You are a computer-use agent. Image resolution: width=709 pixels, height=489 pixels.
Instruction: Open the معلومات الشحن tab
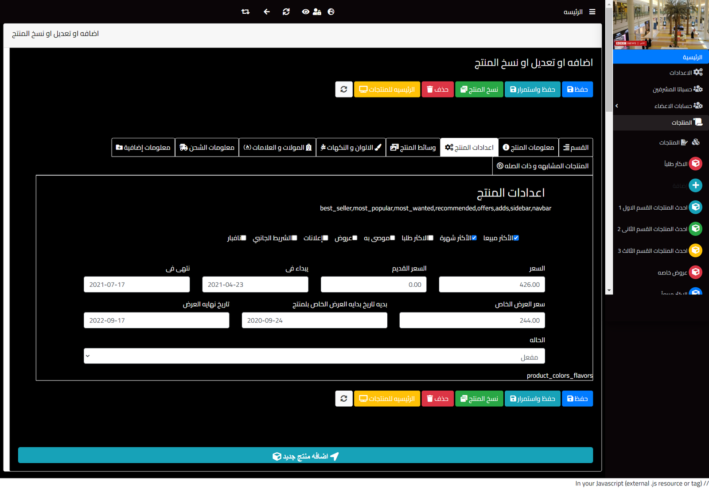(207, 148)
